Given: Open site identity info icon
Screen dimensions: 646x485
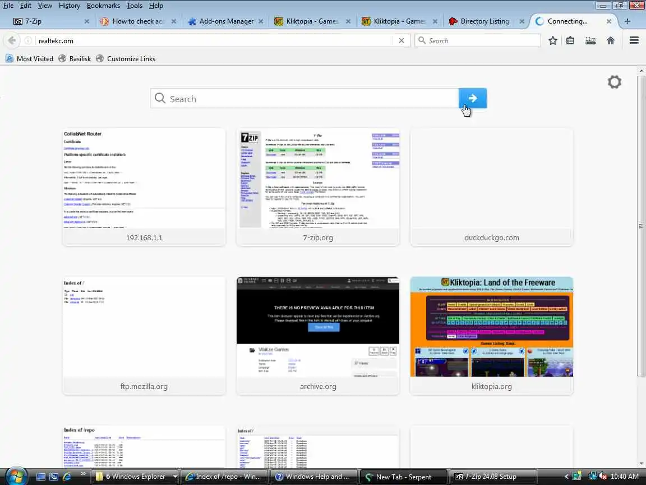Looking at the screenshot, I should [x=28, y=40].
